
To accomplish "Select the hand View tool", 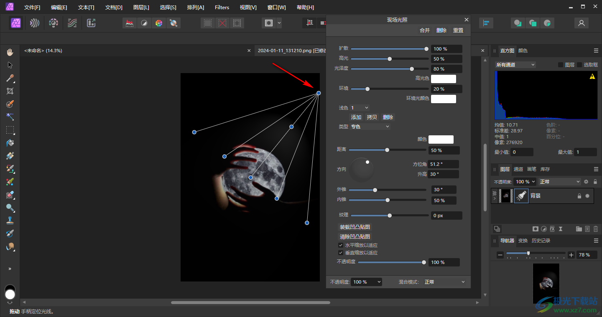I will coord(10,52).
